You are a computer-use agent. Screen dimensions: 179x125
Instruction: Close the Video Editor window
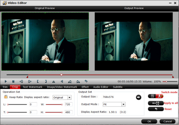coord(175,3)
